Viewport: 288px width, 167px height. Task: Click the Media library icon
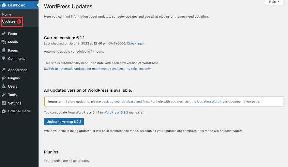(4, 42)
